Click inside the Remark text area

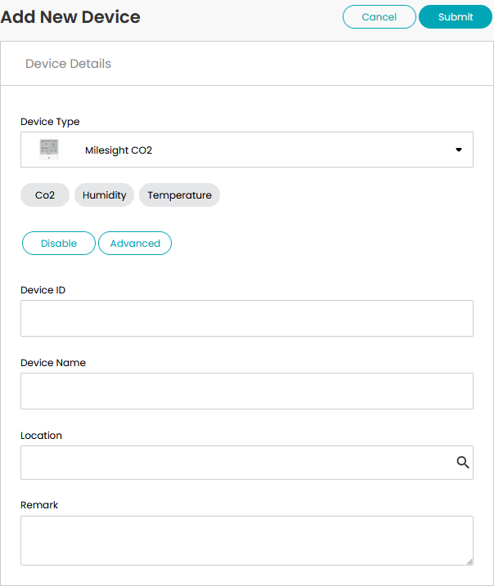coord(247,540)
